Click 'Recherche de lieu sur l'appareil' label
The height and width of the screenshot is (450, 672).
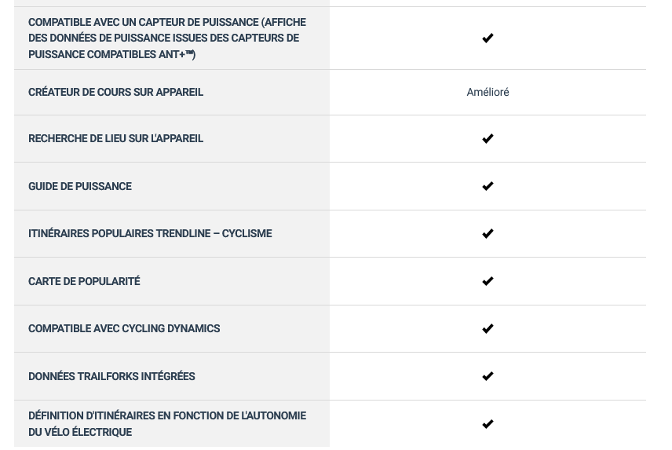pyautogui.click(x=115, y=138)
